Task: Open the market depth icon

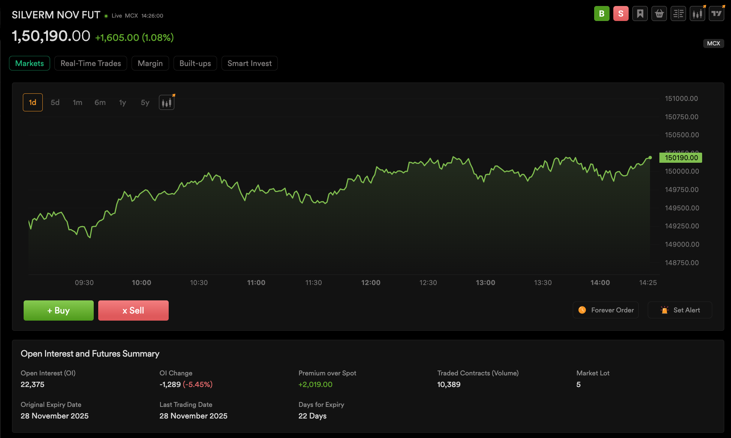Action: pos(678,14)
